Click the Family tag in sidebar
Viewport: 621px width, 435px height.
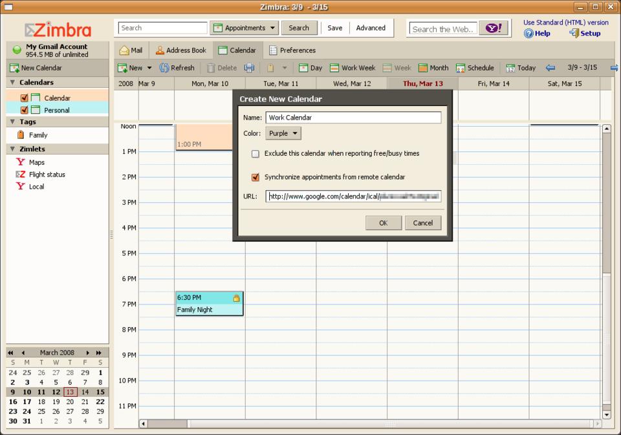[38, 135]
